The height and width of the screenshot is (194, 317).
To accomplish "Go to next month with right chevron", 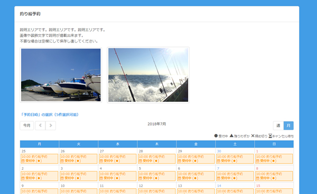I will [51, 125].
